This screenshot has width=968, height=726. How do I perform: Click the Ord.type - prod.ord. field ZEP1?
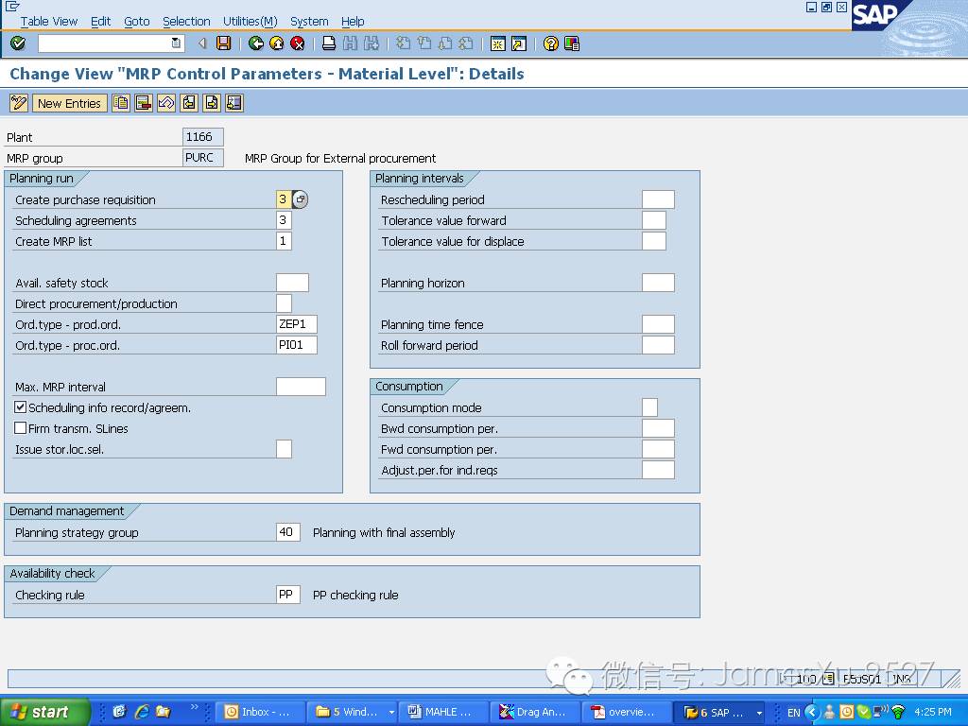(x=297, y=324)
